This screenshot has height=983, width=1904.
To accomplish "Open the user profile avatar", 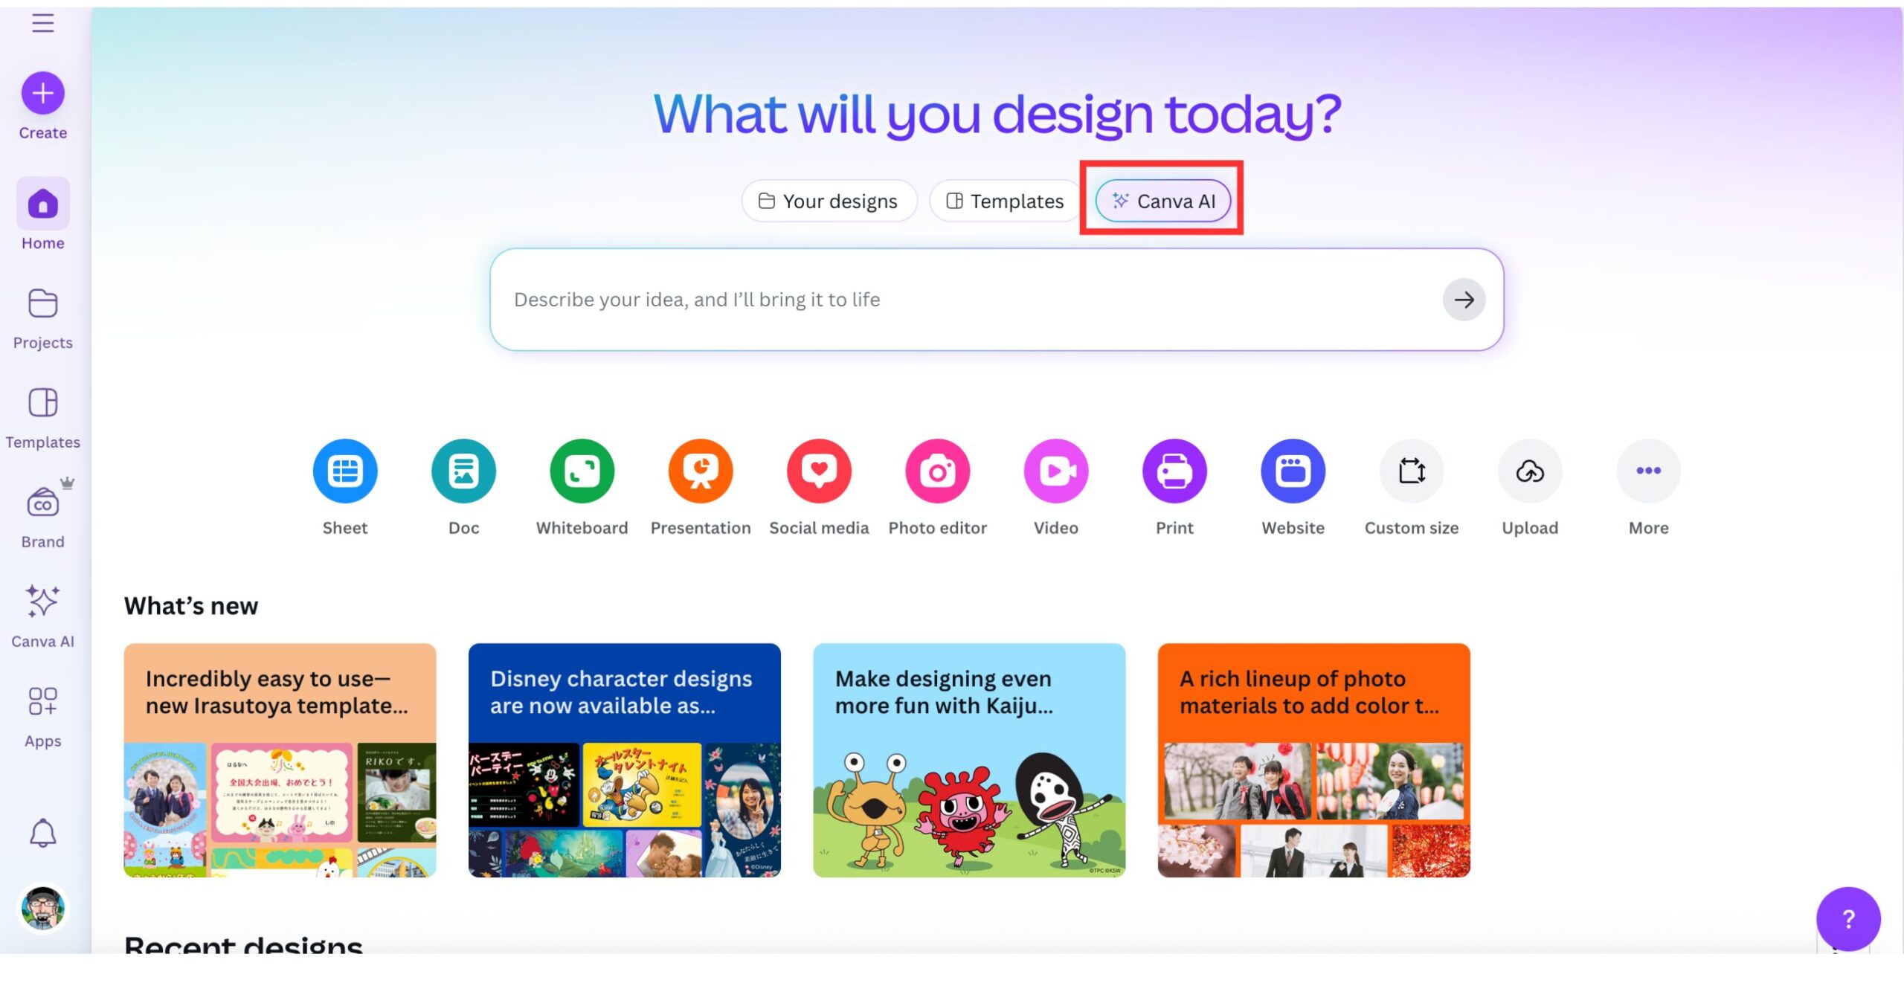I will pos(42,908).
